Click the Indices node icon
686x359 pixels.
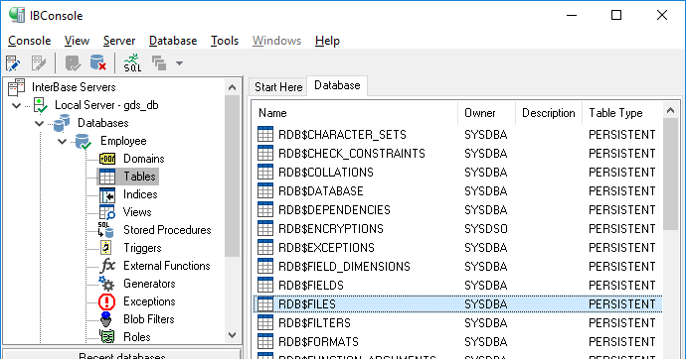[107, 195]
